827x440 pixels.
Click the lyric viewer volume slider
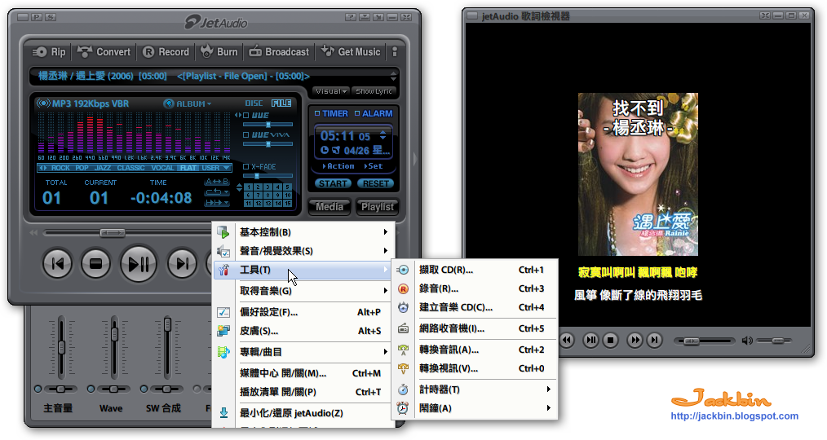pyautogui.click(x=774, y=341)
